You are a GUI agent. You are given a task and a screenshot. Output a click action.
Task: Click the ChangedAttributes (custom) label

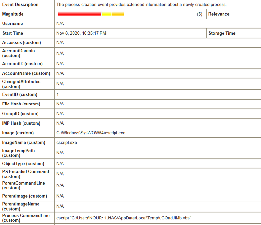coord(21,84)
